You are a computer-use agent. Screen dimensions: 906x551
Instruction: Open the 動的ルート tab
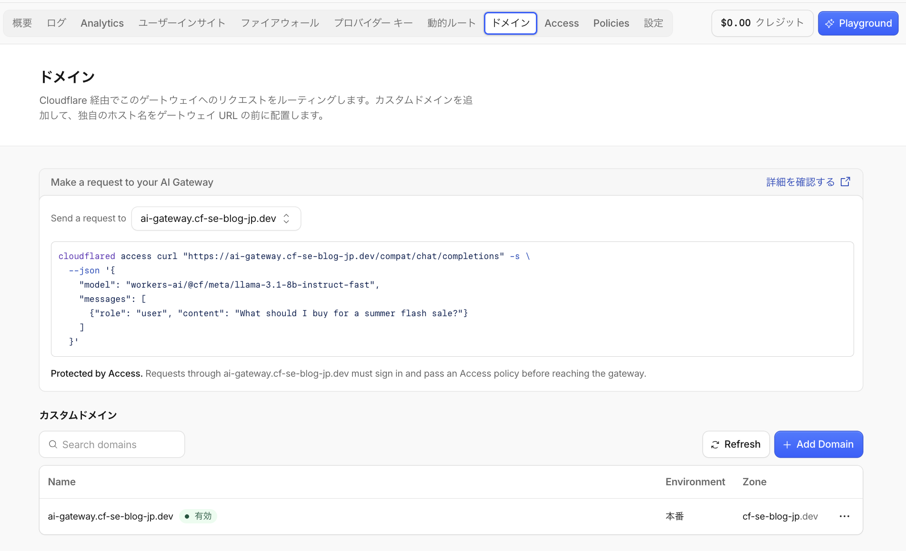click(x=452, y=23)
